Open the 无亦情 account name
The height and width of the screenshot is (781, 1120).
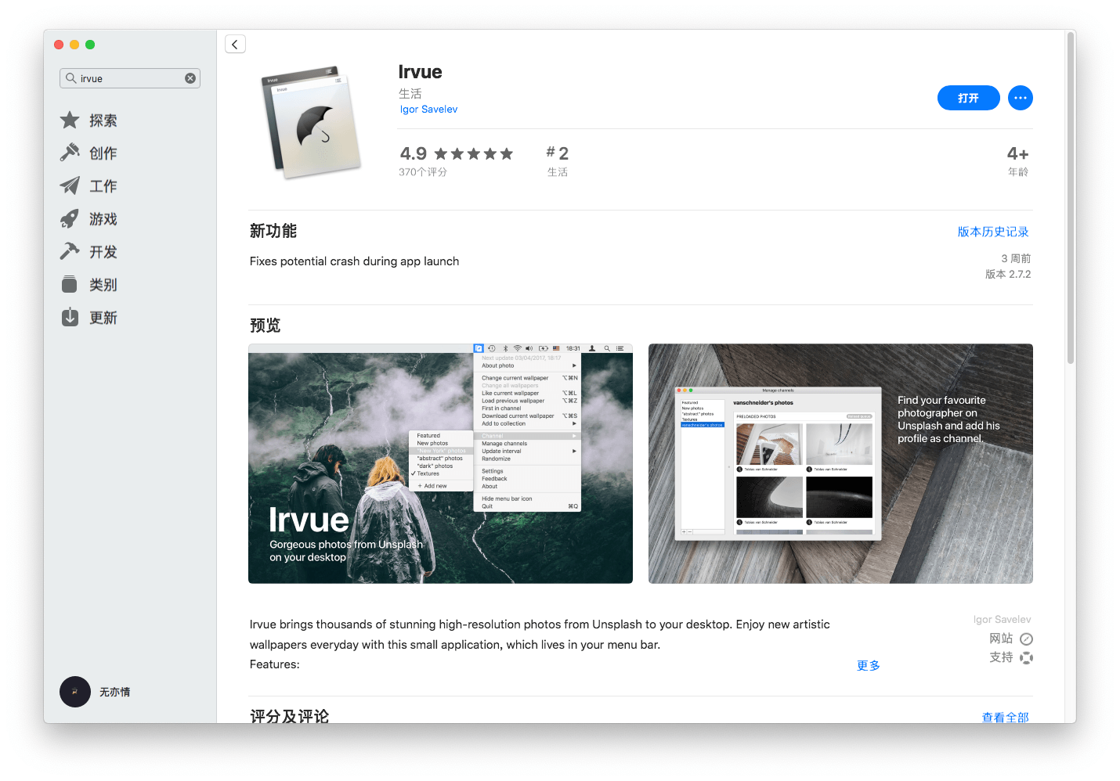click(115, 692)
